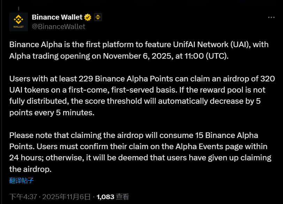
Task: Click the square Binance affiliate badge
Action: [x=98, y=17]
